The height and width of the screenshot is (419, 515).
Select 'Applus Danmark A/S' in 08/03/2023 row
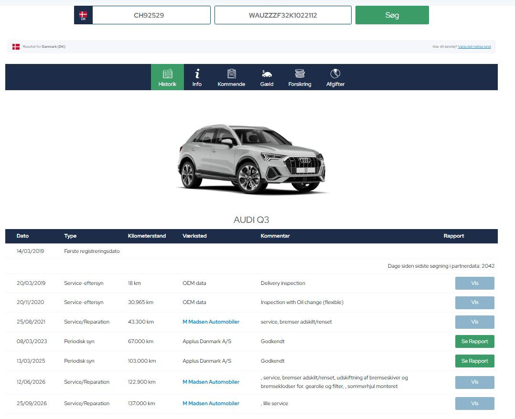pos(207,341)
